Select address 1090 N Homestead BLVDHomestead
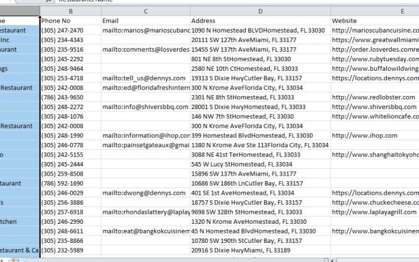The image size is (419, 262). pos(260,30)
